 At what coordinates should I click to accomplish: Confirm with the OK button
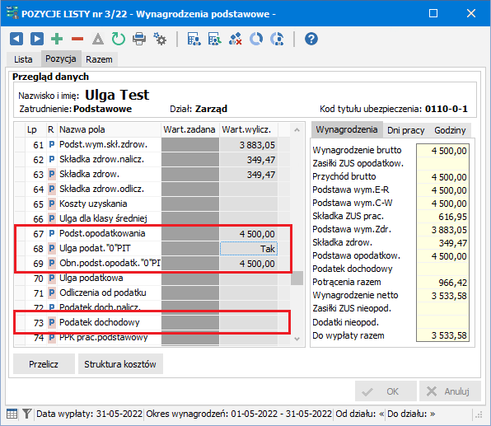point(386,391)
